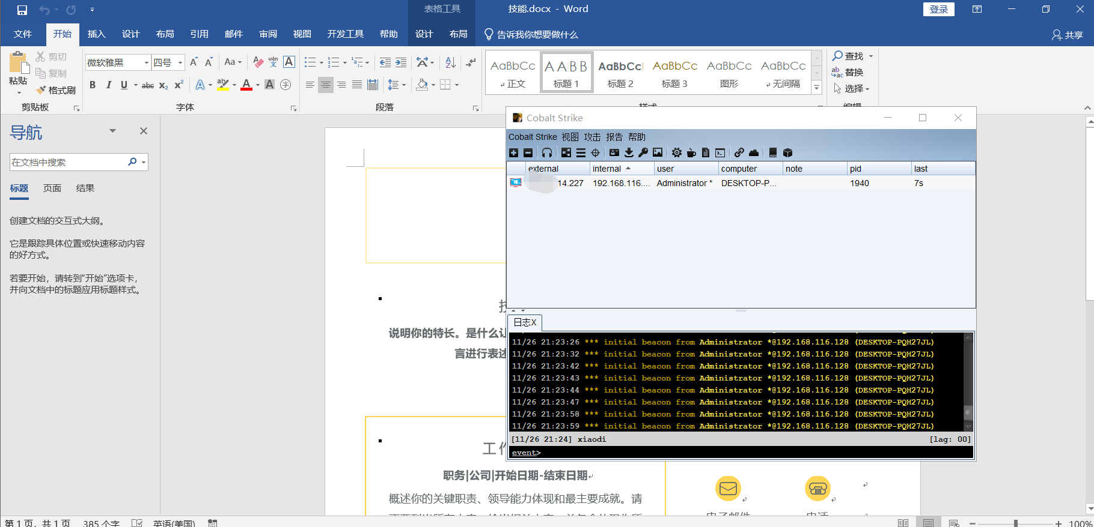Screen dimensions: 1094x527
Task: Click the yellow text highlight color button
Action: [x=223, y=85]
